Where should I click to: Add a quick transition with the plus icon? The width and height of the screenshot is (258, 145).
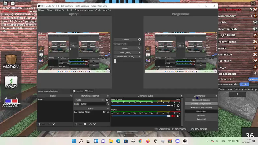coord(140,44)
